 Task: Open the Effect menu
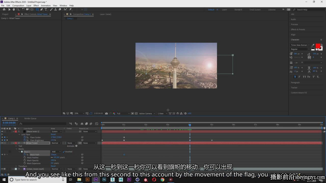pos(36,5)
